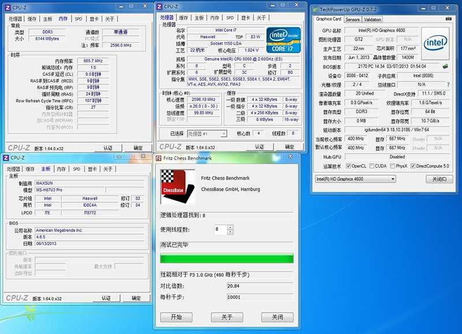Switch to the Validation tab in GPU-Z
Screen dimensions: 462x334
coord(372,20)
